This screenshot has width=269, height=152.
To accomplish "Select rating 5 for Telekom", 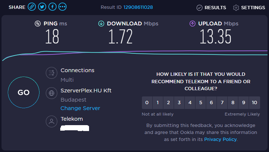I will click(201, 103).
